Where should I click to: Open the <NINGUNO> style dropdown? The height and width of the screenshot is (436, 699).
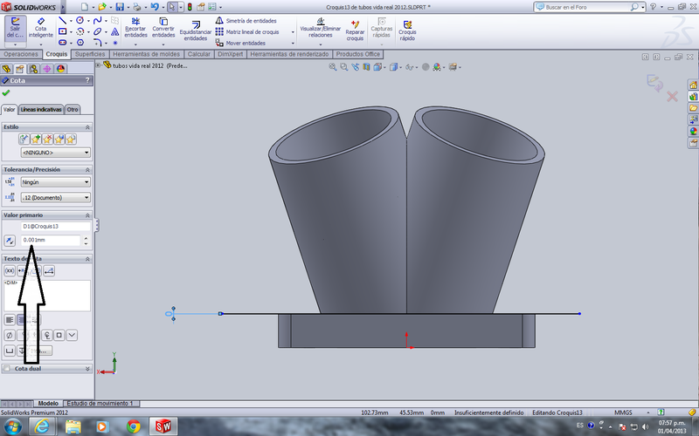click(55, 153)
